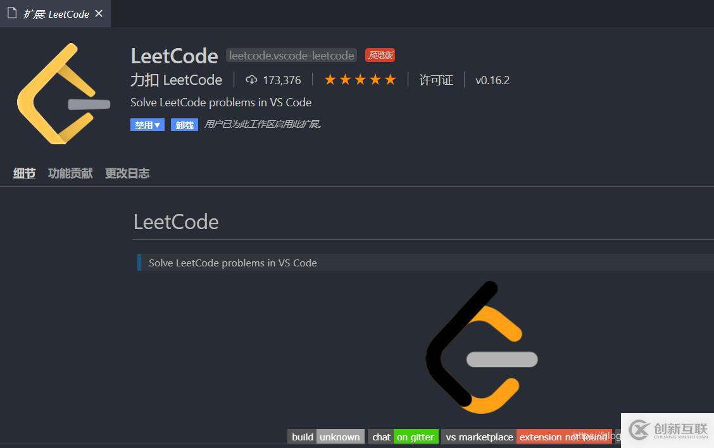Image resolution: width=714 pixels, height=448 pixels.
Task: Click the yellow 预览版 badge
Action: click(x=380, y=55)
